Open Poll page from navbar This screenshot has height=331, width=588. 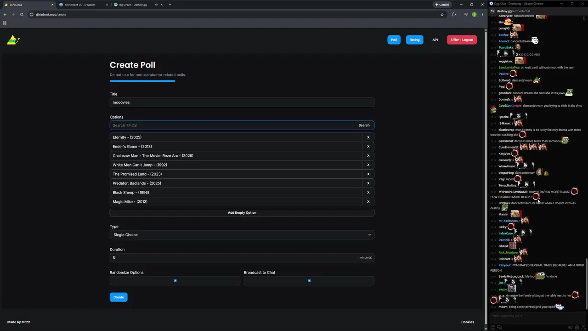pos(394,40)
